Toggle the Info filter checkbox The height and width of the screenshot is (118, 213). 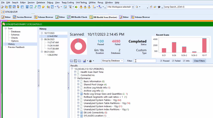pos(184,61)
